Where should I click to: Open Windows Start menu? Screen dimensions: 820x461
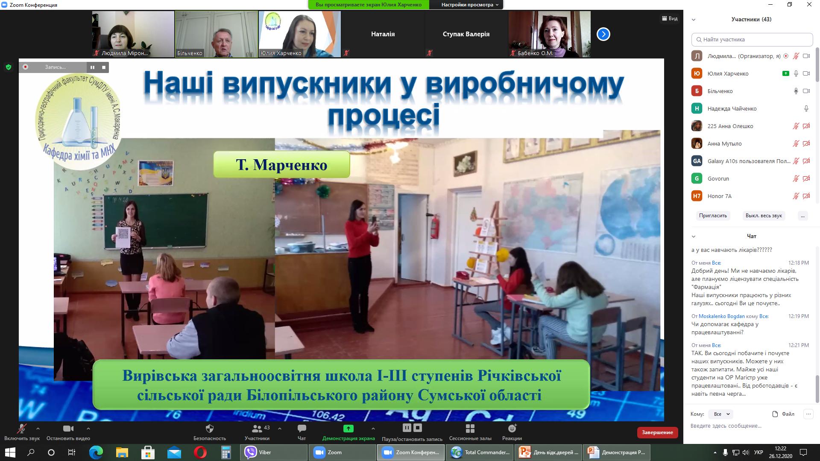10,452
